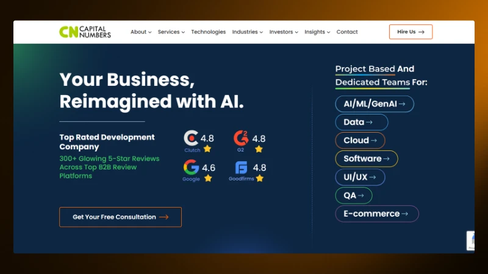Select the Cloud team pill
488x274 pixels.
360,141
